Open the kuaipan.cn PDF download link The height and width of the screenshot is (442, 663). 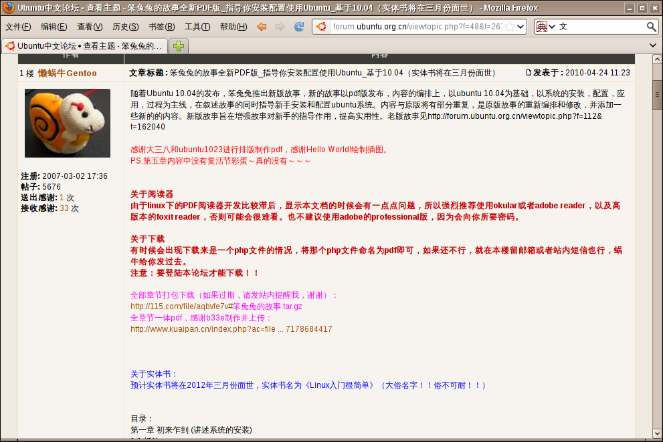pos(231,329)
